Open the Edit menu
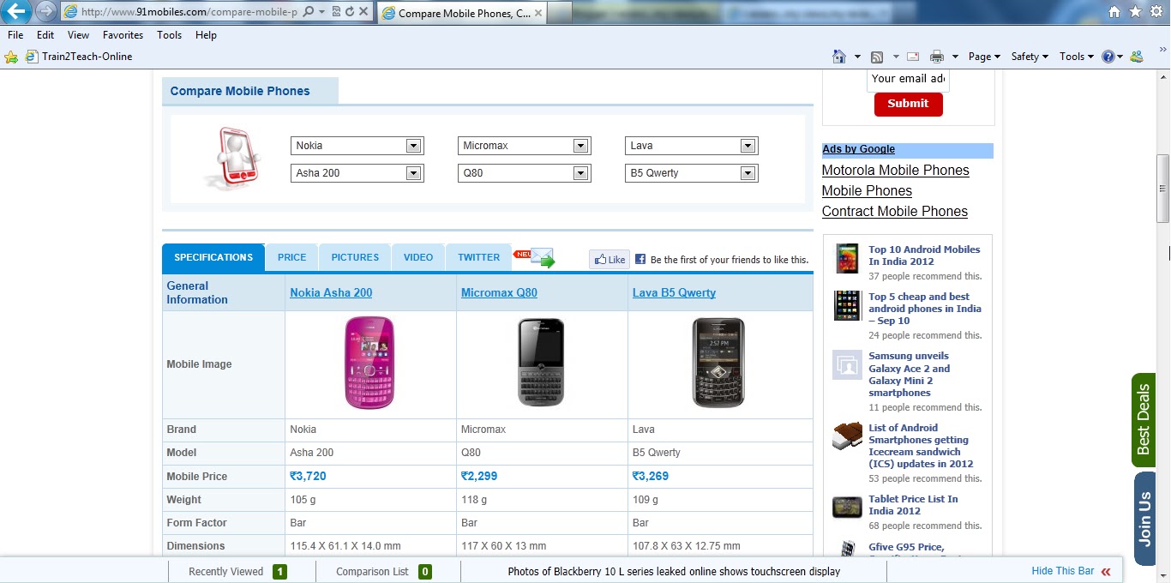 point(45,35)
